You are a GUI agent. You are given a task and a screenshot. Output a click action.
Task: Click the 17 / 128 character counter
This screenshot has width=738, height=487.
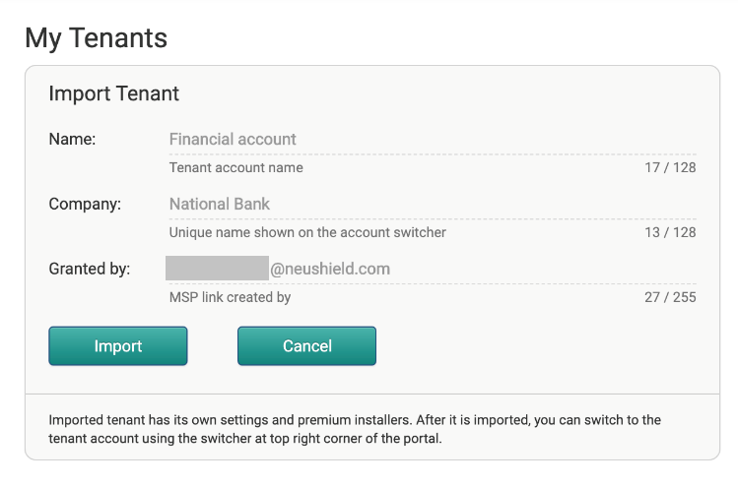click(670, 167)
